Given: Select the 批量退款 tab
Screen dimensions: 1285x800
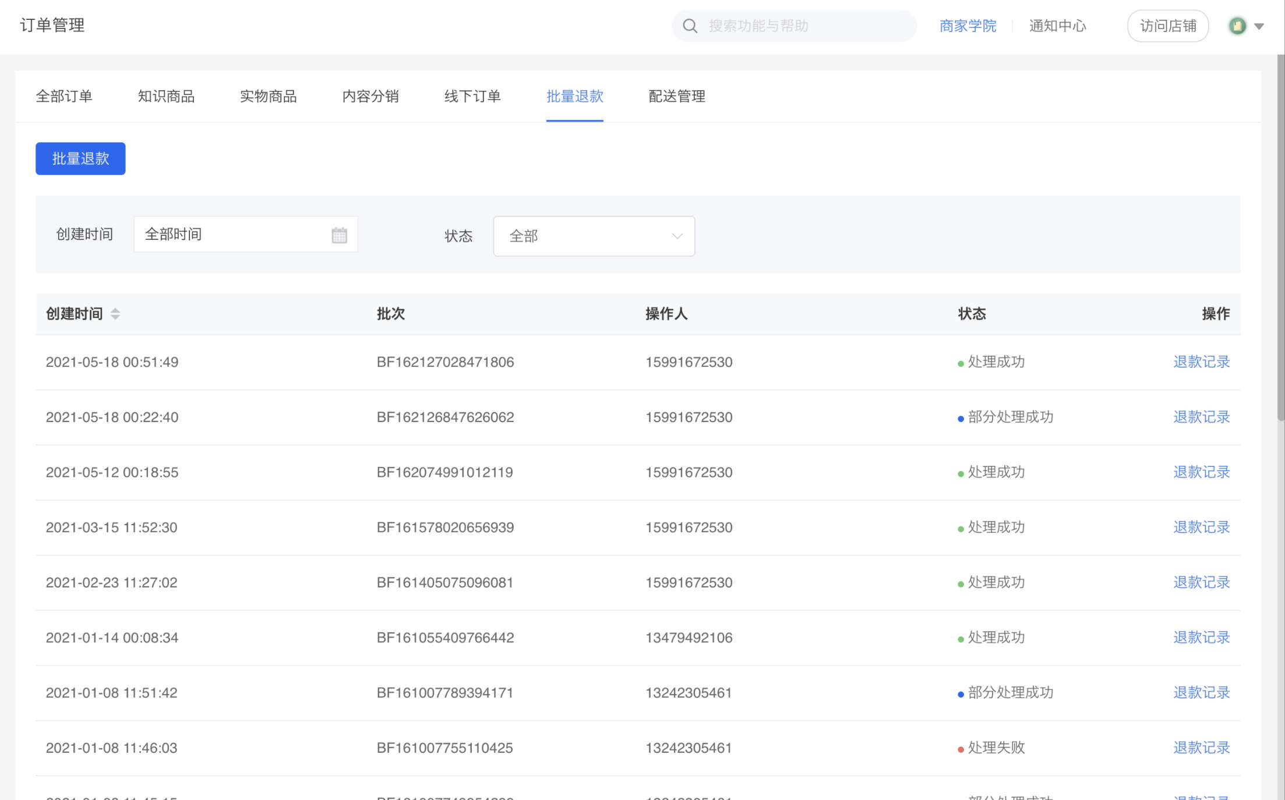Looking at the screenshot, I should pos(574,96).
